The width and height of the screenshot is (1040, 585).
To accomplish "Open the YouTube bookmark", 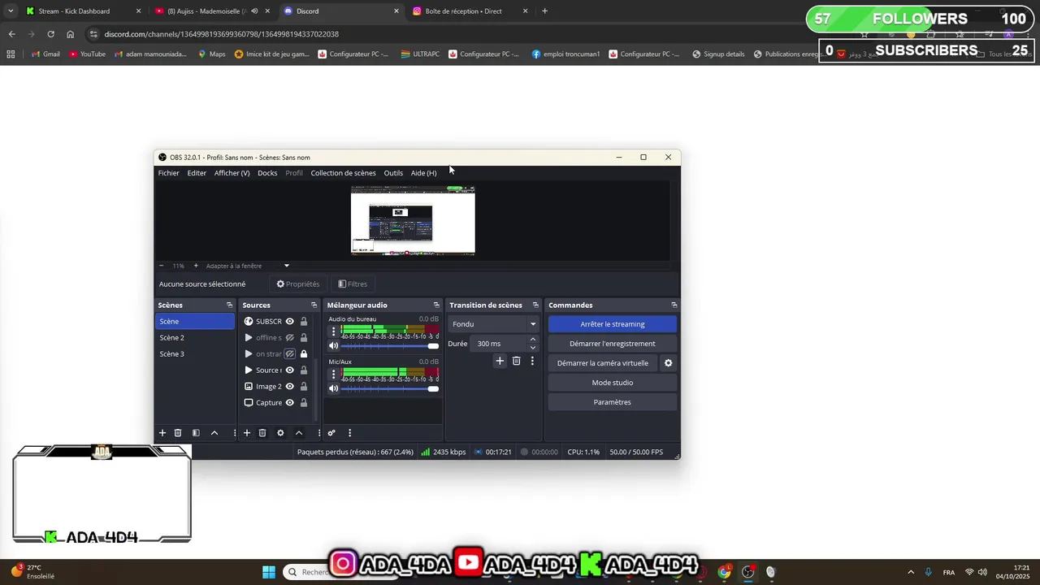I will pyautogui.click(x=88, y=54).
